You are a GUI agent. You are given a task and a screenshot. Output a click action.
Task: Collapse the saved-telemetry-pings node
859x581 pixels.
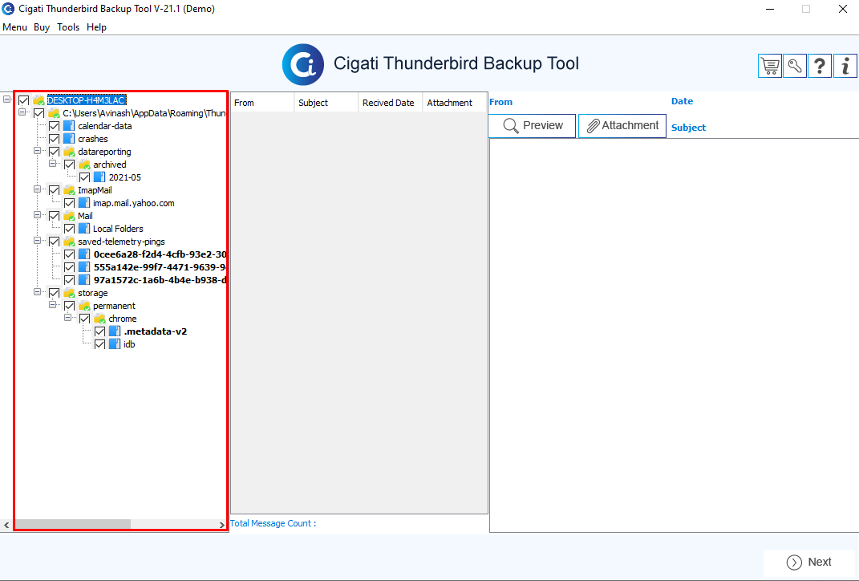[38, 241]
